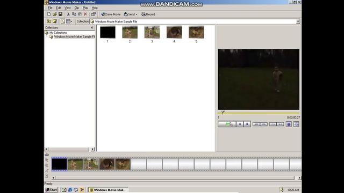344x193 pixels.
Task: Select clip 5 thumbnail in collection
Action: (196, 32)
